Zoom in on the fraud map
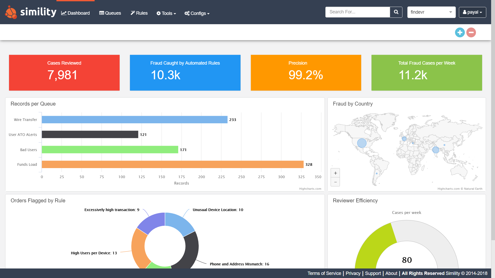Image resolution: width=495 pixels, height=278 pixels. tap(335, 173)
